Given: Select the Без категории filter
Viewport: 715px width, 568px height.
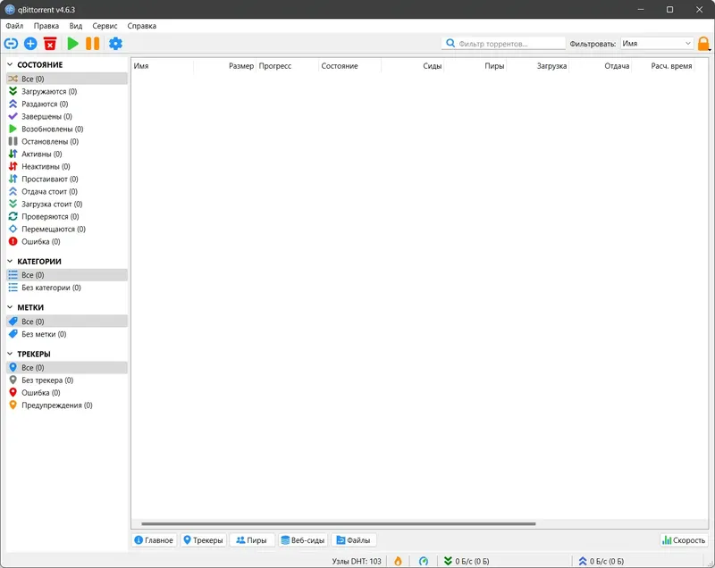Looking at the screenshot, I should pyautogui.click(x=50, y=288).
